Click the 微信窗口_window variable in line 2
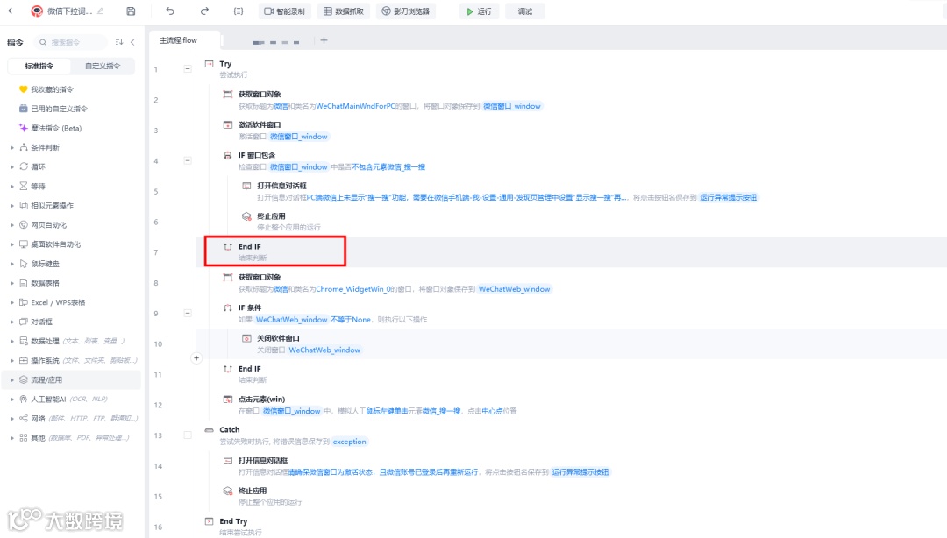Image resolution: width=947 pixels, height=538 pixels. pyautogui.click(x=512, y=106)
